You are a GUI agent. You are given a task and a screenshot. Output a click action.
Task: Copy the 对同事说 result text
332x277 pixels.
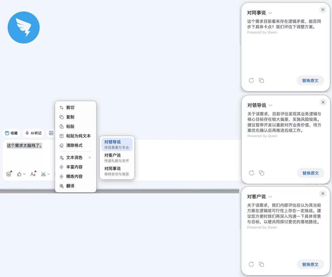pos(261,80)
